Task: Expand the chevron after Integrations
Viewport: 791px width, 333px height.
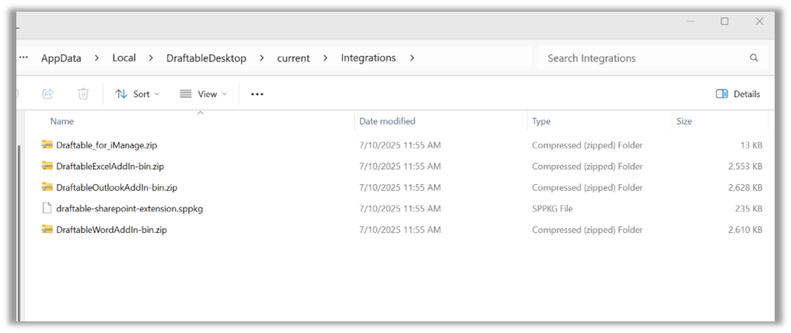Action: (411, 58)
